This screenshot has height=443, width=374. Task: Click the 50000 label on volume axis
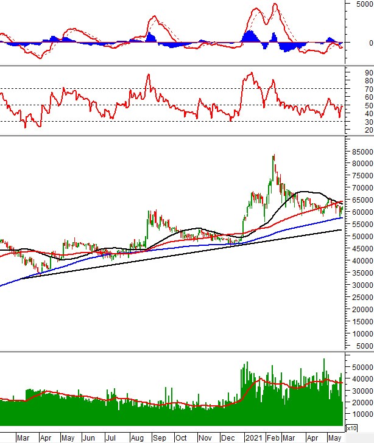tap(362, 367)
